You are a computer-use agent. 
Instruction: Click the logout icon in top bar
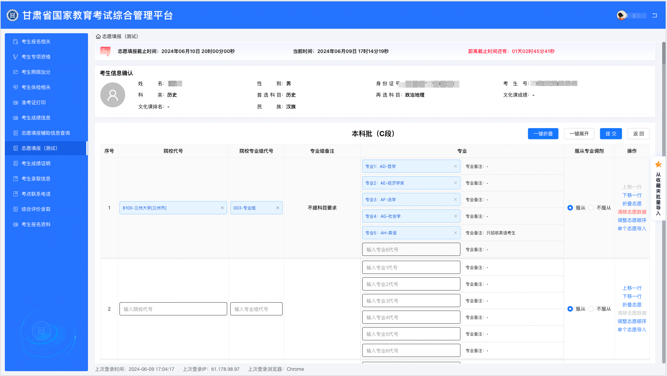click(655, 15)
